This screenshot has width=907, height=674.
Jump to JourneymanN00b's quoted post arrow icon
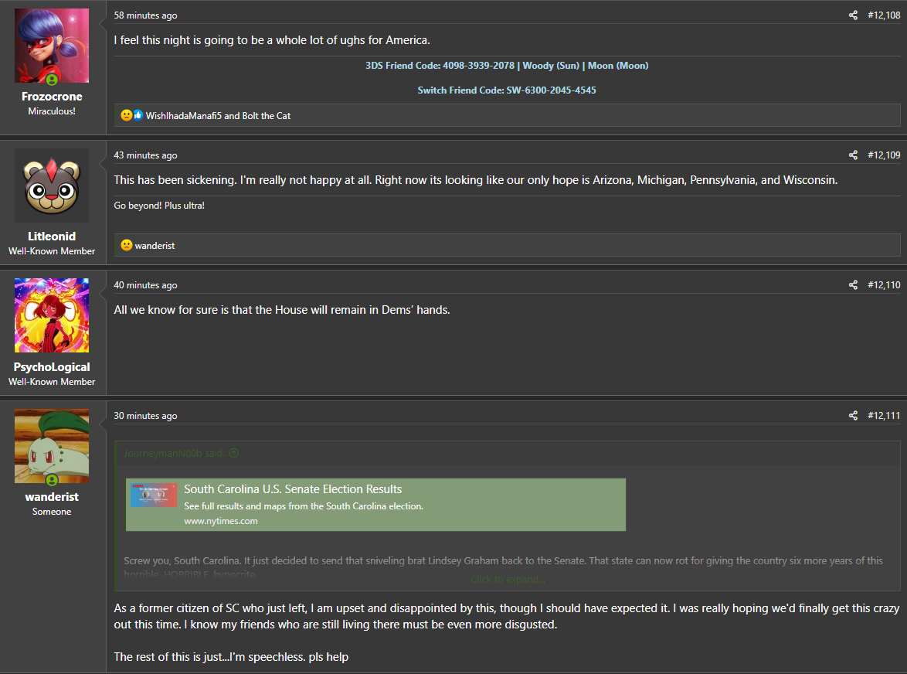pos(233,453)
